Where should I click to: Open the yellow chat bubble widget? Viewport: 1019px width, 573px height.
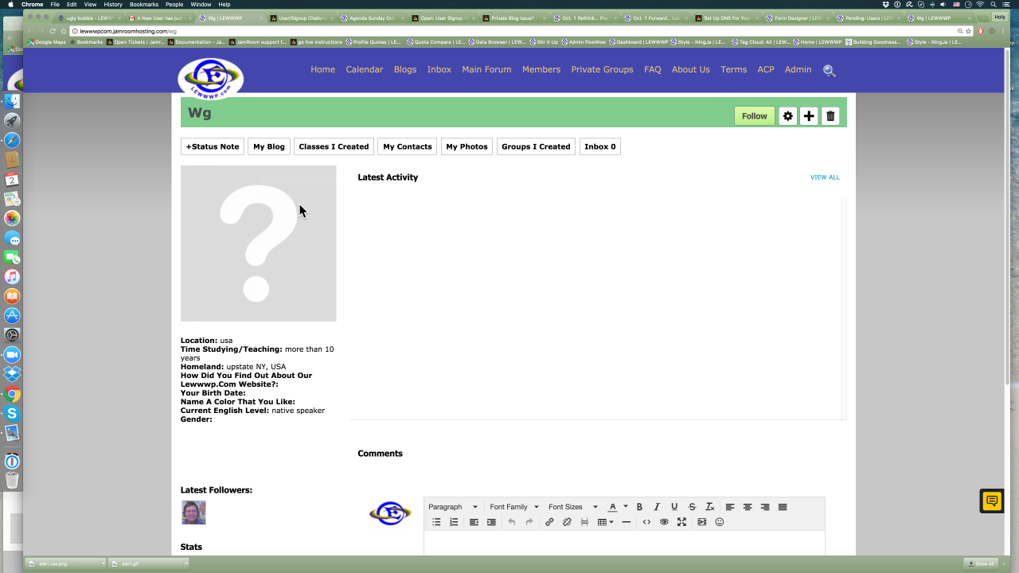tap(991, 501)
